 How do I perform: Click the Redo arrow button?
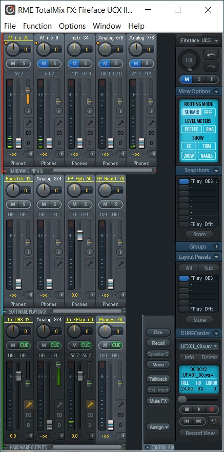[211, 67]
